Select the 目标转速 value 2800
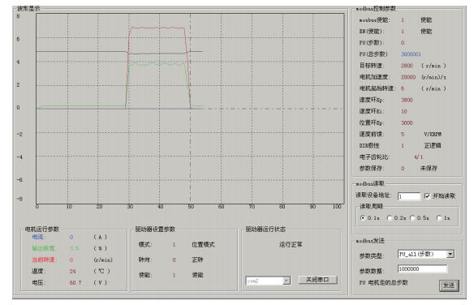 click(407, 66)
